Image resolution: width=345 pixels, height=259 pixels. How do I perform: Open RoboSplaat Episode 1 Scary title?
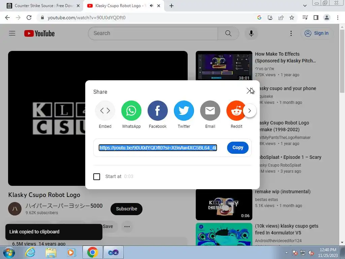290,157
